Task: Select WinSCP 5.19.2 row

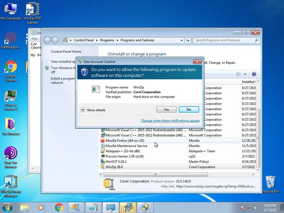Action: coord(178,162)
